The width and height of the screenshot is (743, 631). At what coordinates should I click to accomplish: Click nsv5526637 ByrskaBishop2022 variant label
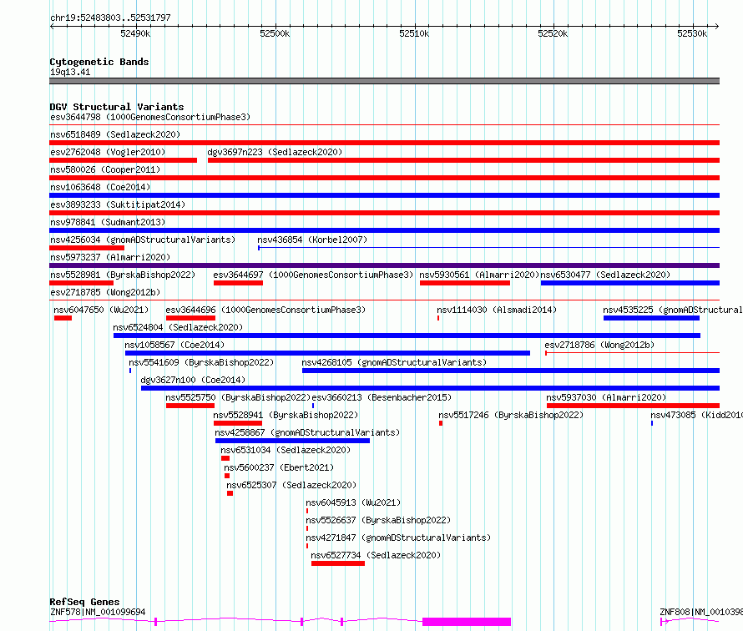378,520
